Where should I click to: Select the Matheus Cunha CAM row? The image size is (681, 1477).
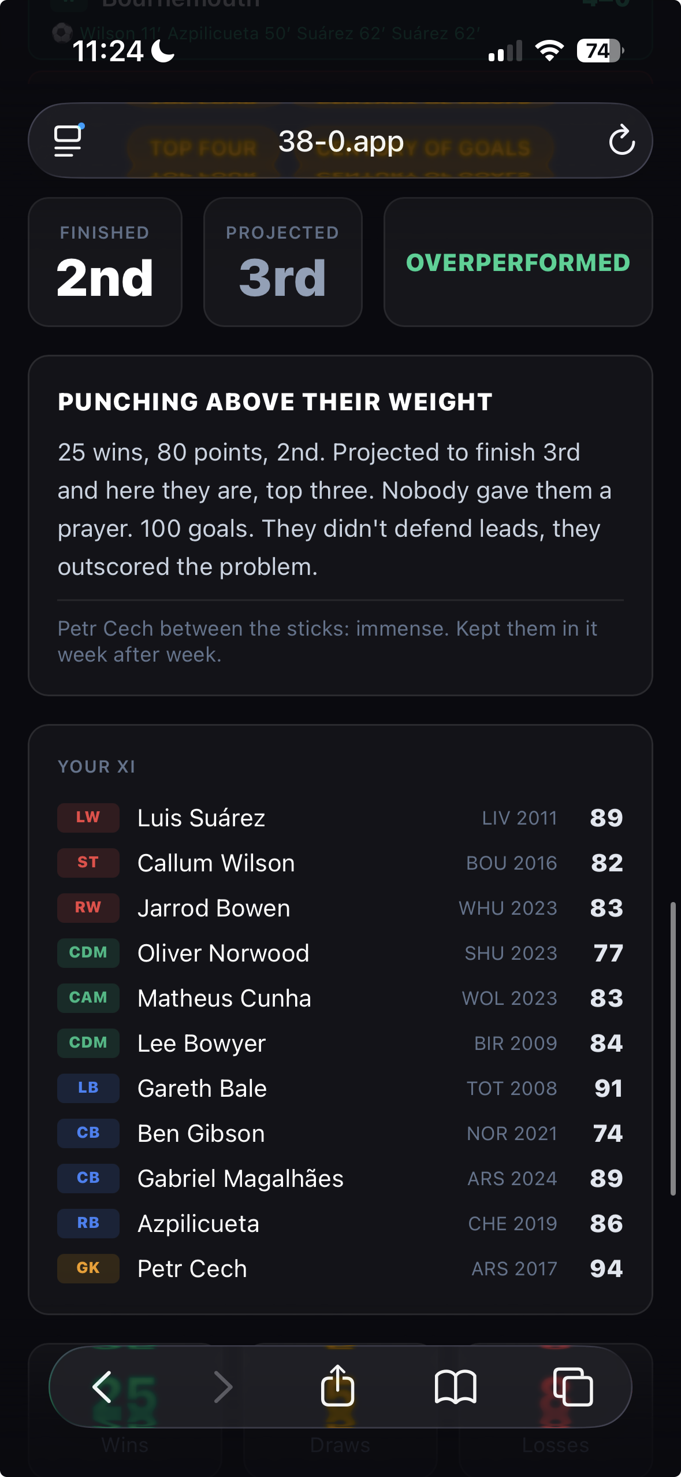tap(340, 998)
